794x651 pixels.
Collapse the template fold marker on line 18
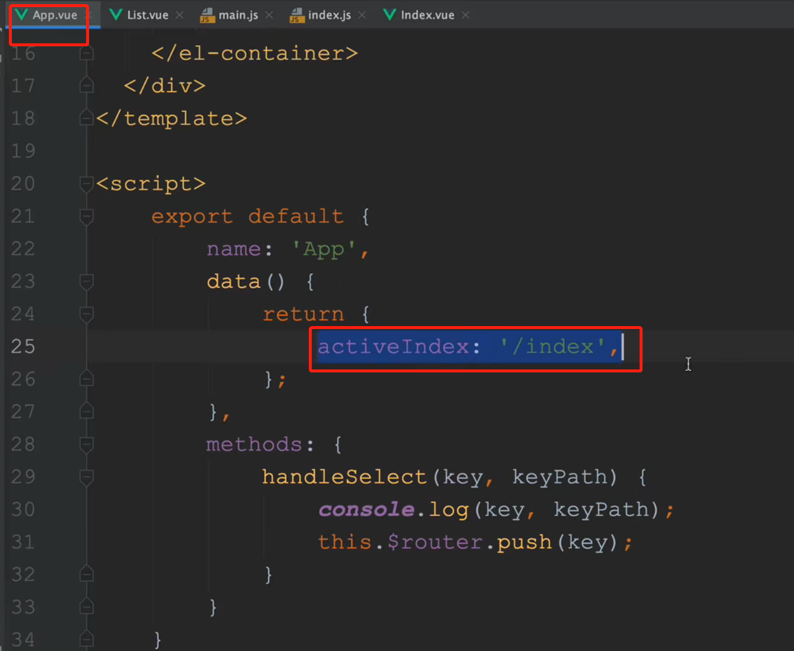point(87,118)
